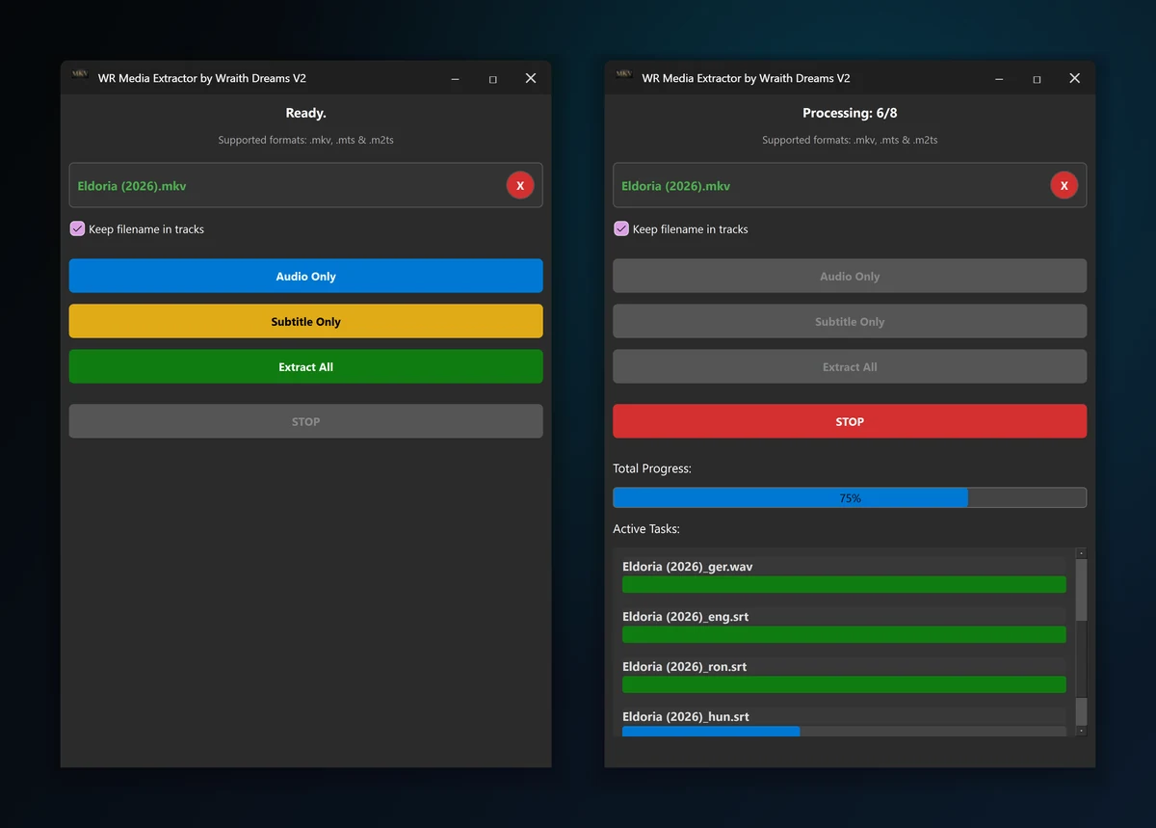The image size is (1156, 828).
Task: Click the 'Ready.' status text
Action: 305,113
